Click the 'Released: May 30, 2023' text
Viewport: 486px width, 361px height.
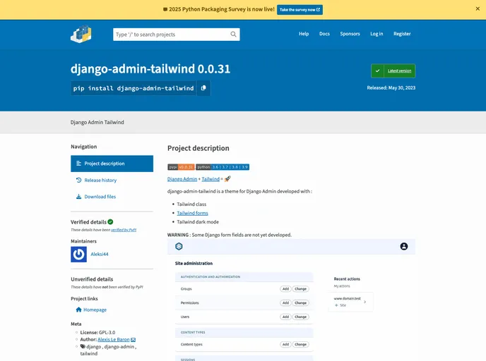point(391,88)
